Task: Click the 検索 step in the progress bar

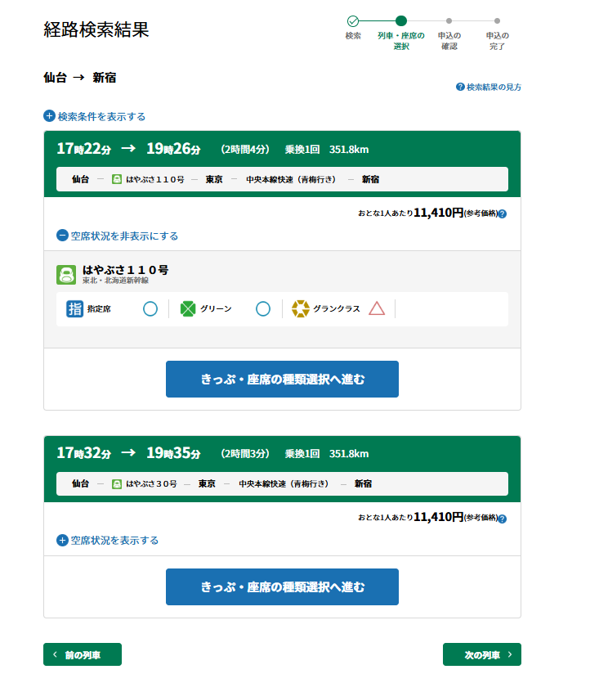Action: 353,21
